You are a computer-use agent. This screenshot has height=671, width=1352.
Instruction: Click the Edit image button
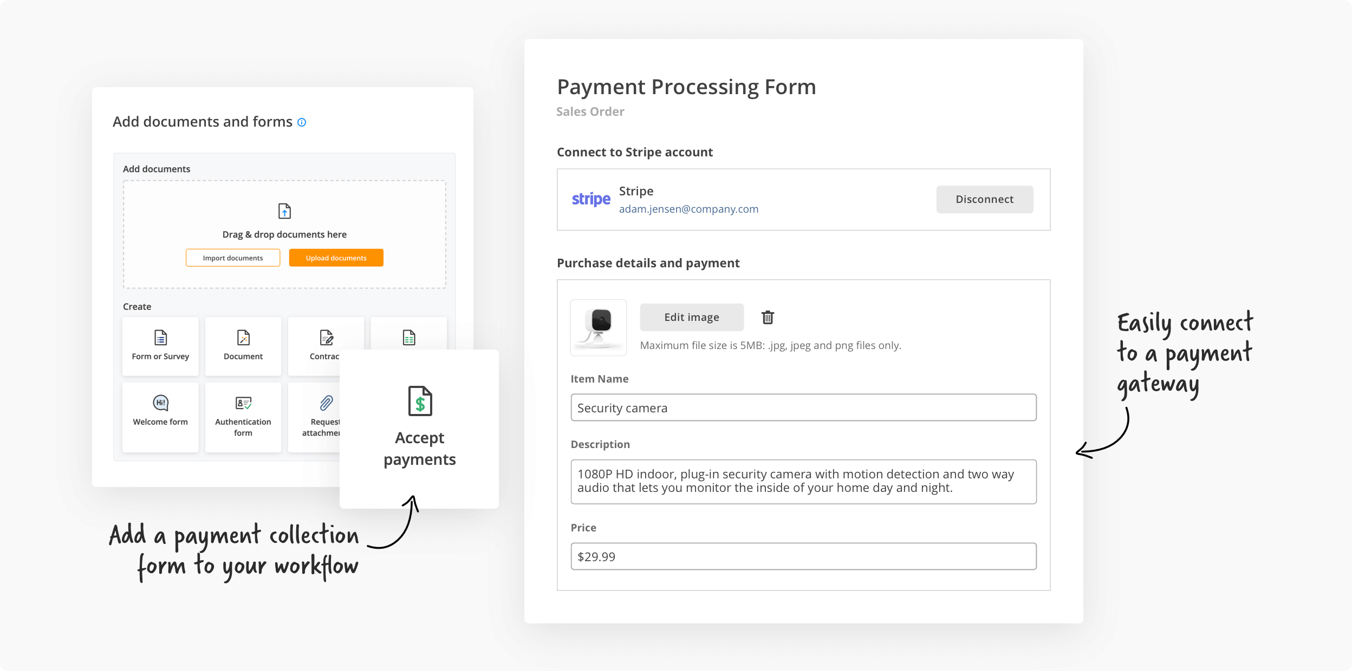click(x=692, y=317)
